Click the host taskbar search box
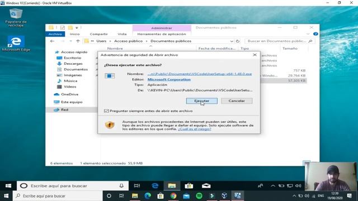358x201 pixels. 58,196
